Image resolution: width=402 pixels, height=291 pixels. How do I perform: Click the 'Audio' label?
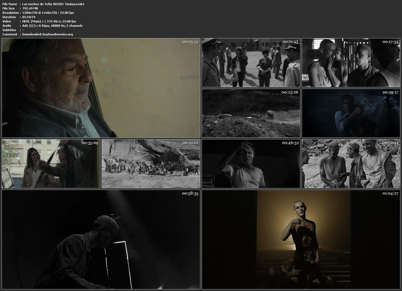pyautogui.click(x=7, y=26)
